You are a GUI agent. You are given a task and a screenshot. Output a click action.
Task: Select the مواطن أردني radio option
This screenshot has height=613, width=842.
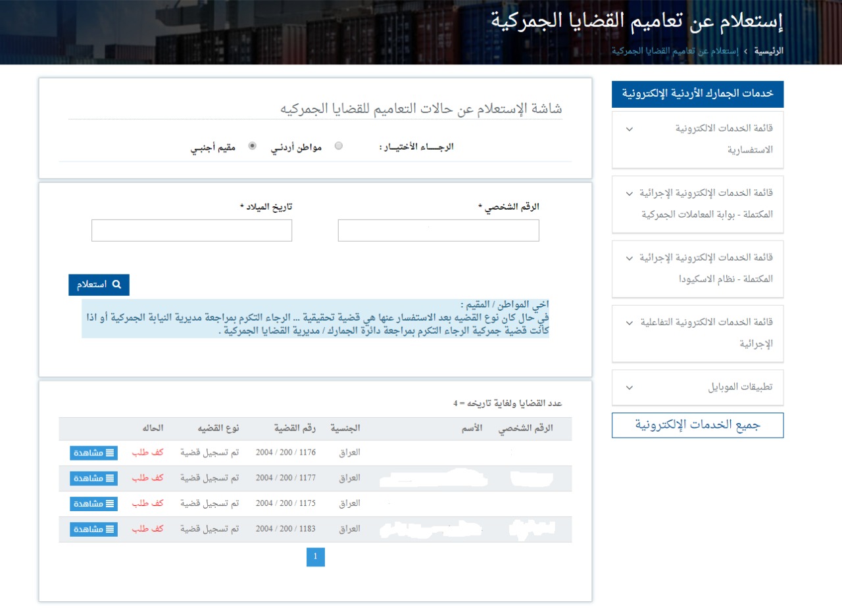[338, 147]
